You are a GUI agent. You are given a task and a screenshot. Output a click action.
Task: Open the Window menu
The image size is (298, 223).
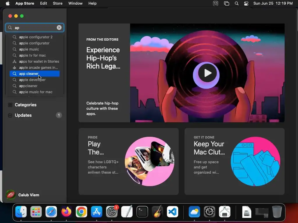coord(75,3)
